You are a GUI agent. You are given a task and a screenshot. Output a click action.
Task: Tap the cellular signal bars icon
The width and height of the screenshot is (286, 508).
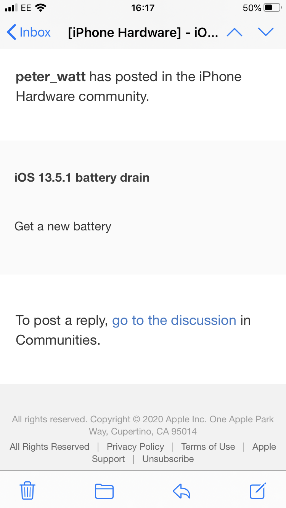11,8
